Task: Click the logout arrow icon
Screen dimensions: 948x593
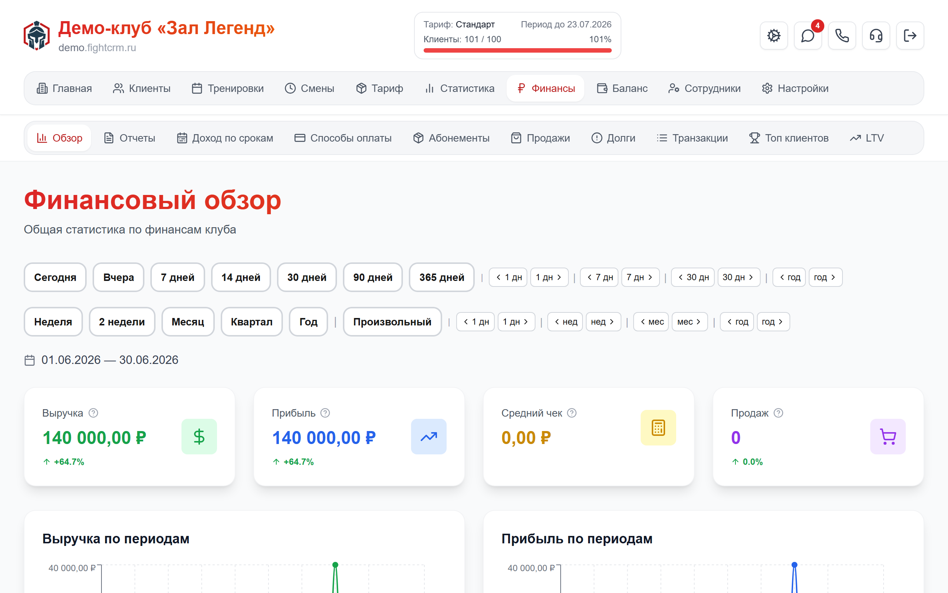Action: 910,36
